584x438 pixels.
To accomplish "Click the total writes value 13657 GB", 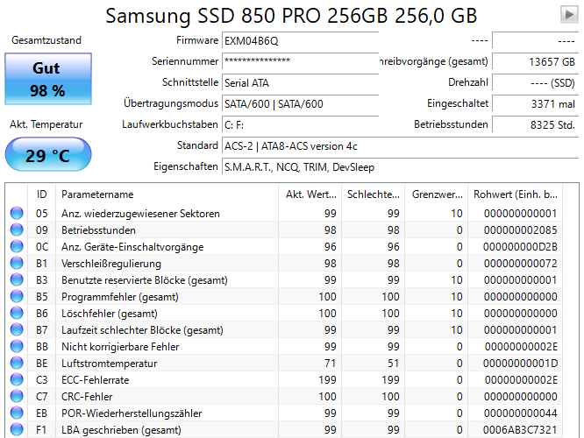I will click(536, 61).
